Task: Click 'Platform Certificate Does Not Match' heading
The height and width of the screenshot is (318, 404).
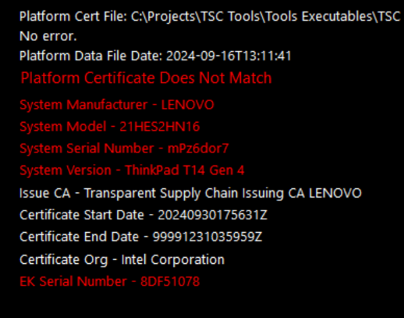Action: coord(146,78)
